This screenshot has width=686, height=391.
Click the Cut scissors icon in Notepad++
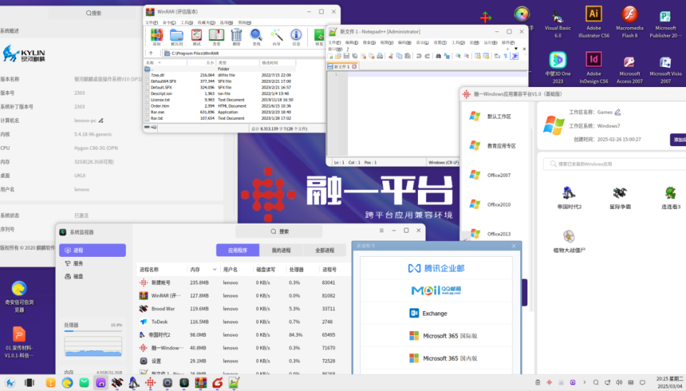[391, 56]
